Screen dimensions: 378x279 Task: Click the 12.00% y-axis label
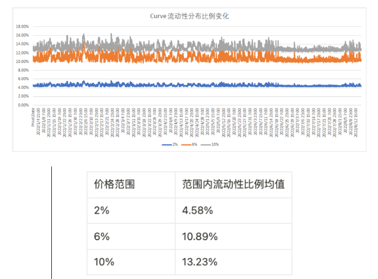tap(22, 52)
